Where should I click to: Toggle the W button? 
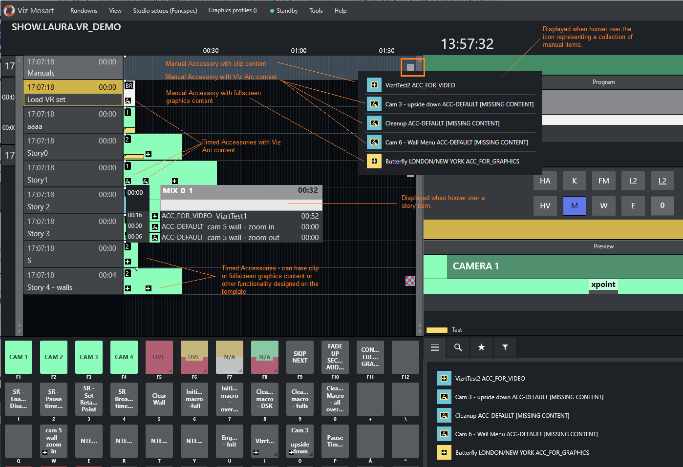pyautogui.click(x=604, y=206)
